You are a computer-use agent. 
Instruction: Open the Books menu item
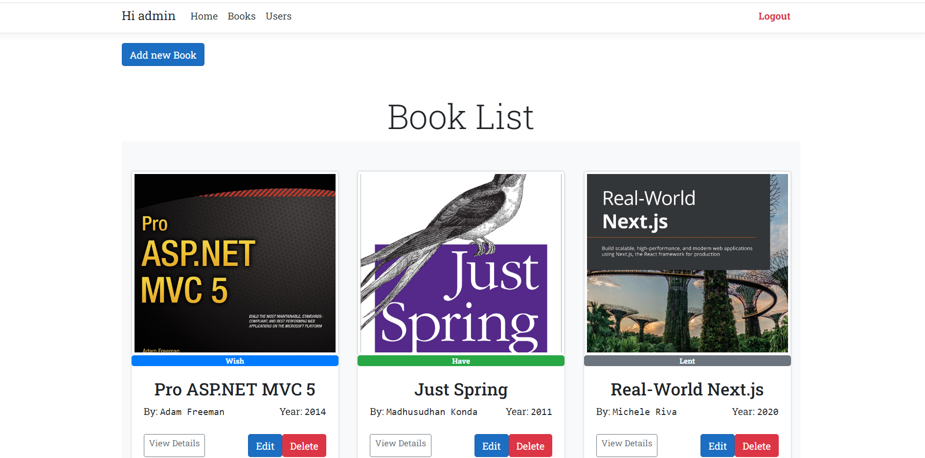241,16
